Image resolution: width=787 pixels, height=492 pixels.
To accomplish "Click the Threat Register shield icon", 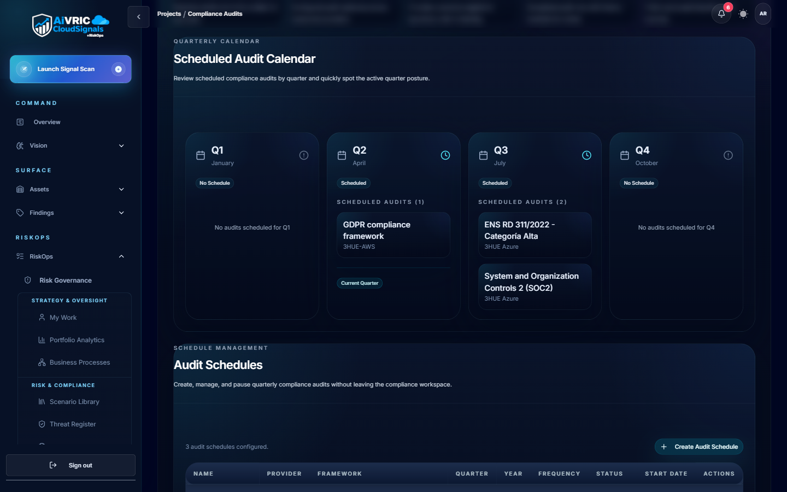I will (x=42, y=424).
